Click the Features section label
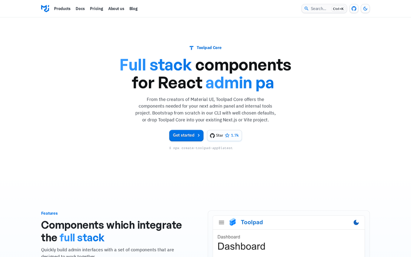 pos(49,213)
